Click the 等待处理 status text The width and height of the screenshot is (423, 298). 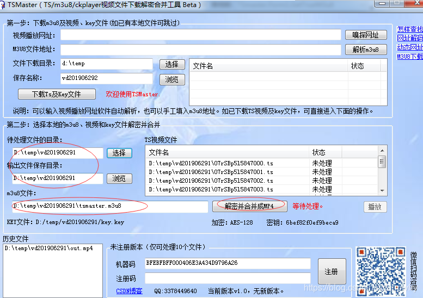(308, 207)
